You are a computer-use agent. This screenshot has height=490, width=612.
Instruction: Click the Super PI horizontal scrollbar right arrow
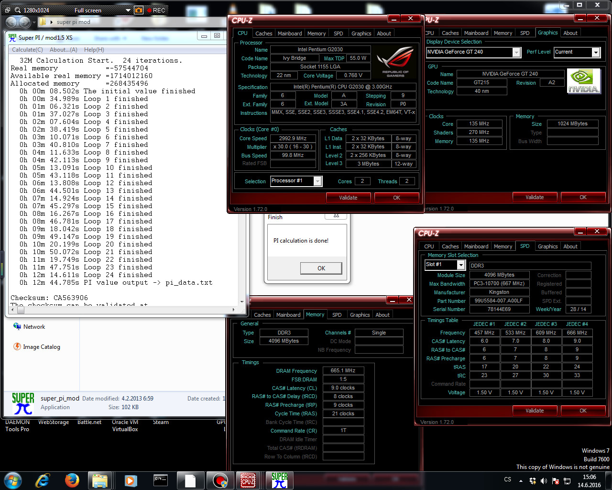233,310
